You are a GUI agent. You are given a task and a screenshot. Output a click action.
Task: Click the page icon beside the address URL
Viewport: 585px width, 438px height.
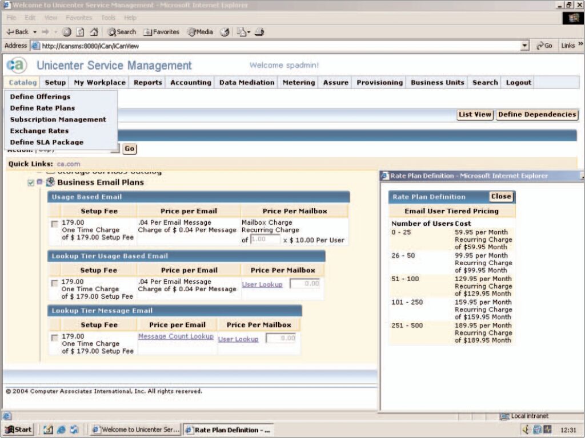point(35,46)
